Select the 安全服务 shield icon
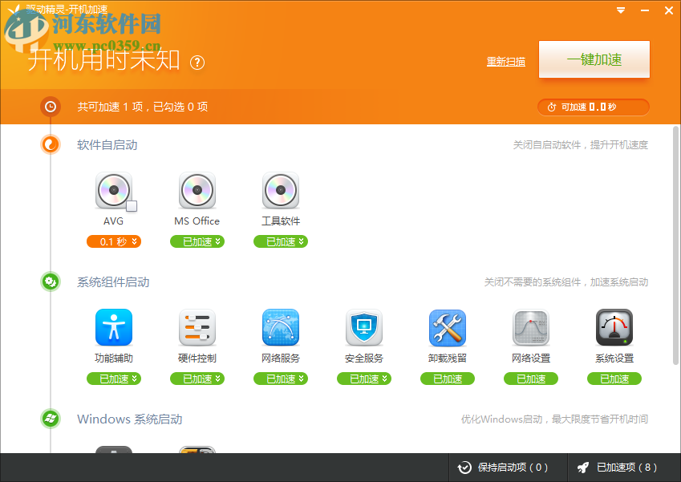Viewport: 681px width, 482px height. tap(363, 329)
